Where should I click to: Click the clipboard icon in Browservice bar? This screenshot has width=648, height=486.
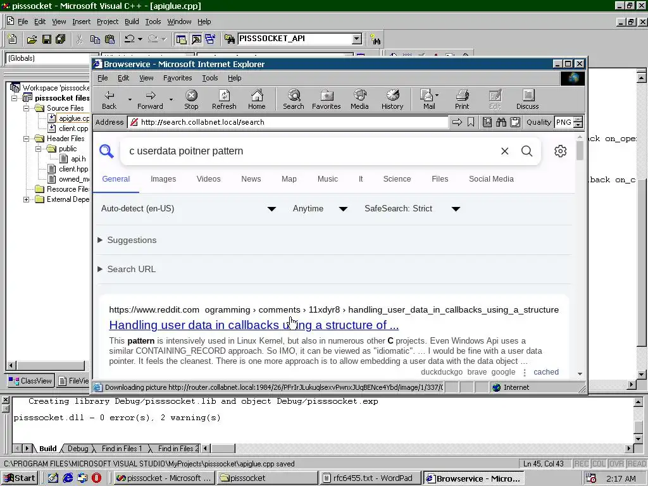point(515,122)
